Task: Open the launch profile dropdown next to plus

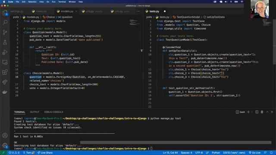Action: tap(252, 112)
